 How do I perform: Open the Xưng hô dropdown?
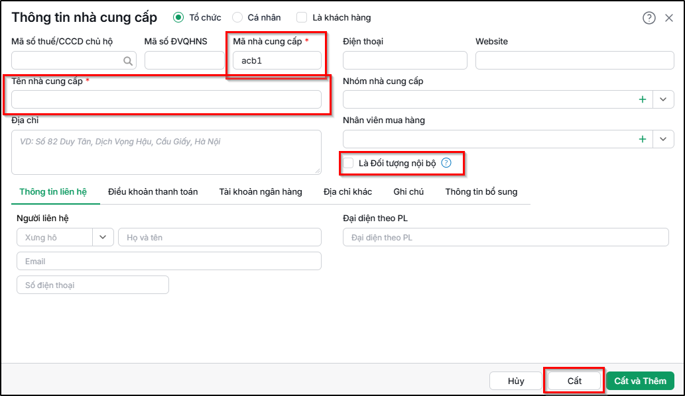tap(65, 237)
